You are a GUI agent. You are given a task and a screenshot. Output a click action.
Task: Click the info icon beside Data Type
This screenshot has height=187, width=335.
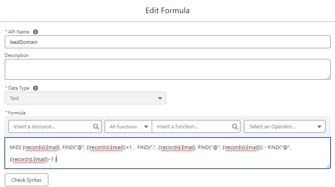pos(36,88)
